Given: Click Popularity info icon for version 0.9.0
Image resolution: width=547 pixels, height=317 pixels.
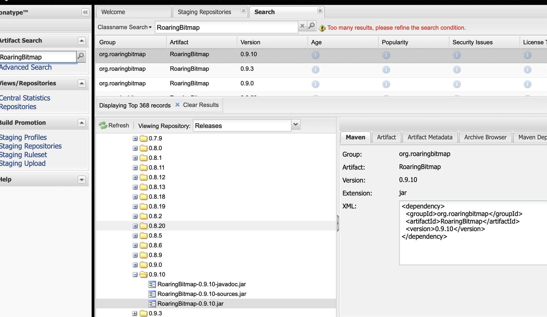Looking at the screenshot, I should [x=386, y=85].
